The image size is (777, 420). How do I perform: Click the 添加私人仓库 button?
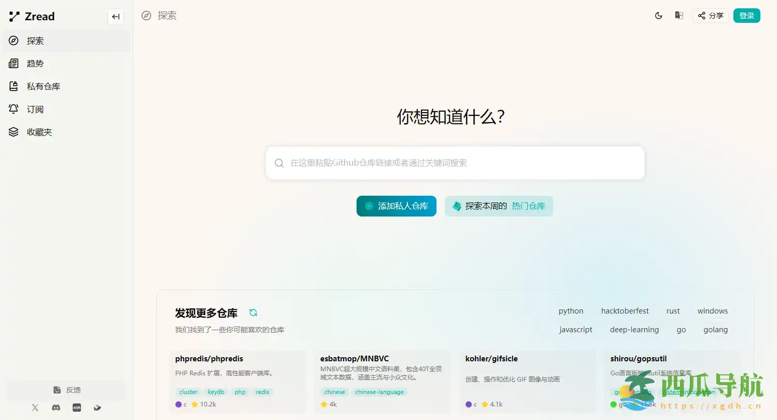397,206
